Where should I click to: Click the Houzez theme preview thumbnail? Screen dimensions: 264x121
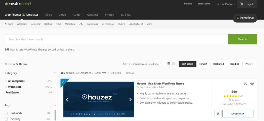coord(99,99)
